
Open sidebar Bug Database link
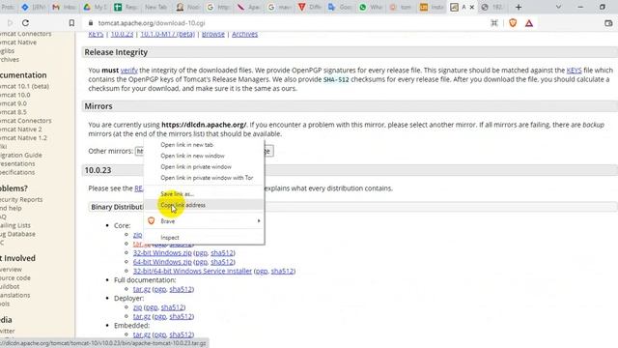point(17,234)
